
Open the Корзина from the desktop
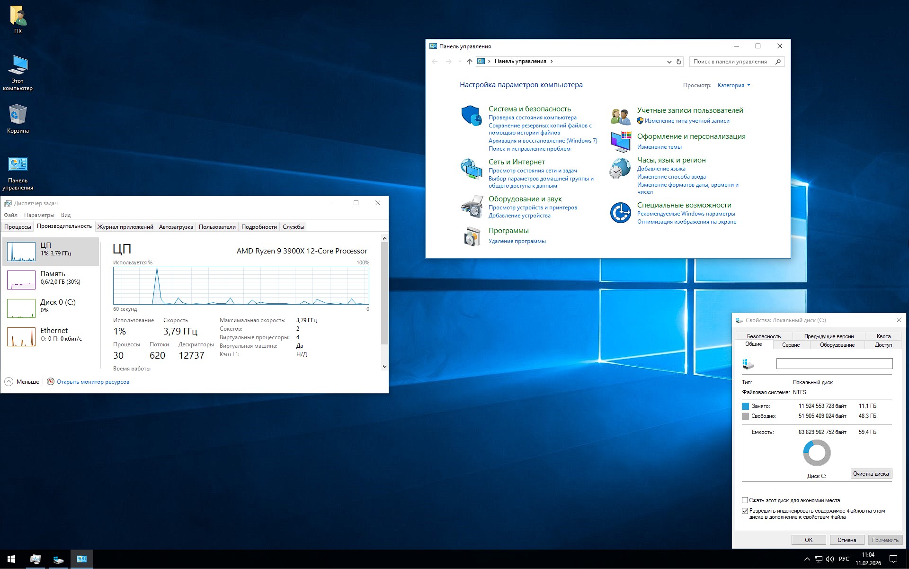tap(18, 115)
